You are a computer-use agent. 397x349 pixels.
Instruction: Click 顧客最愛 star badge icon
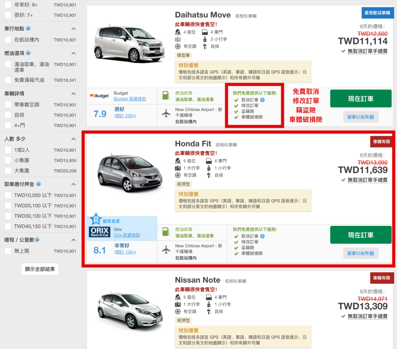click(96, 219)
